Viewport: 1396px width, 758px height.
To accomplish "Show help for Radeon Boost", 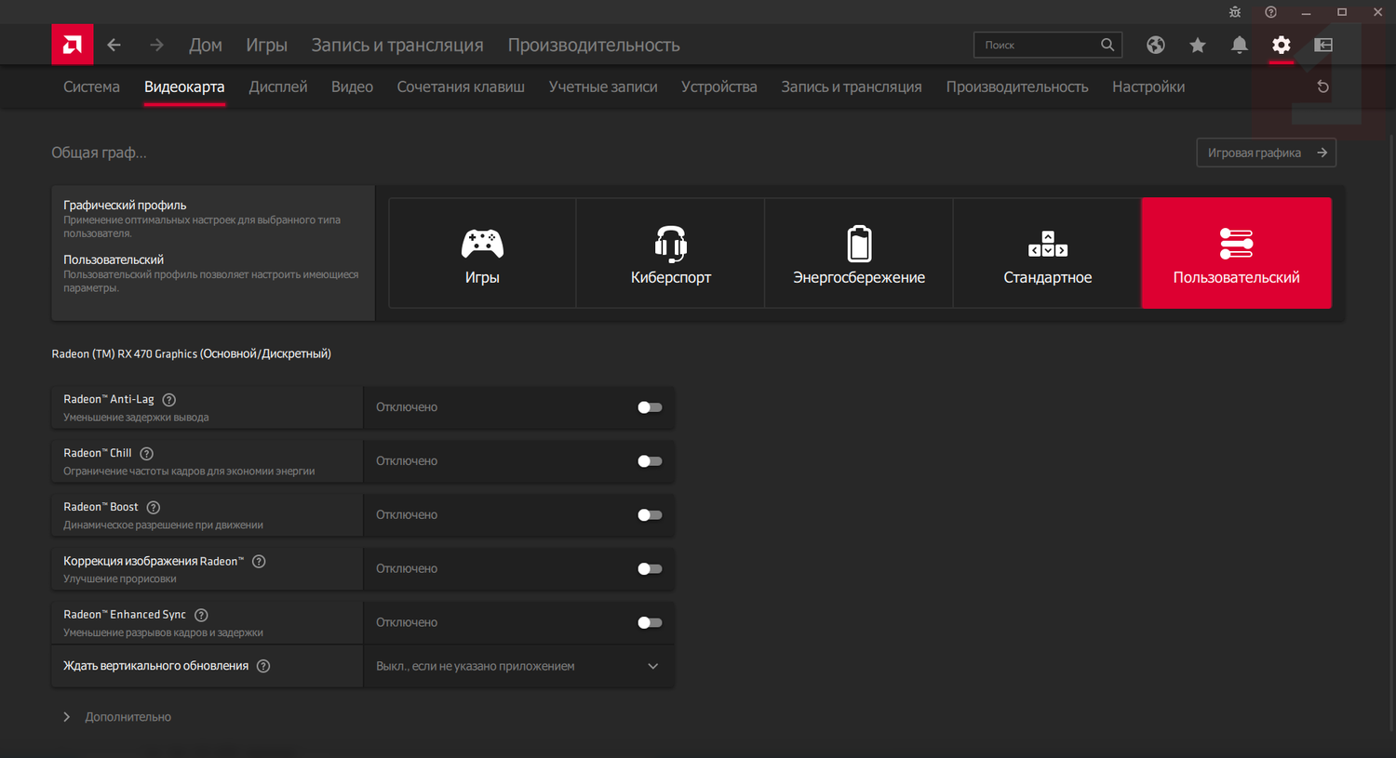I will tap(154, 508).
